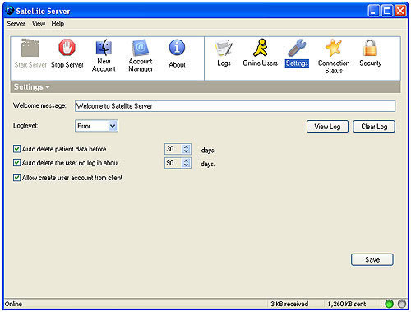Toggle Auto delete user no log in checkbox
Viewport: 411px width, 312px height.
point(16,163)
